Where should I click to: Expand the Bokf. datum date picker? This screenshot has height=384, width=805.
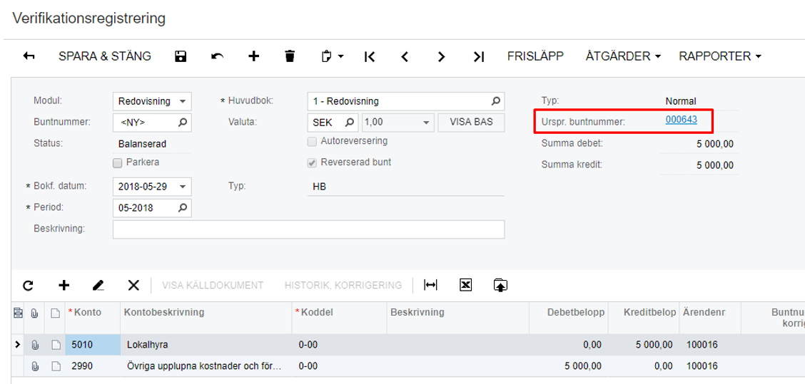click(x=183, y=187)
